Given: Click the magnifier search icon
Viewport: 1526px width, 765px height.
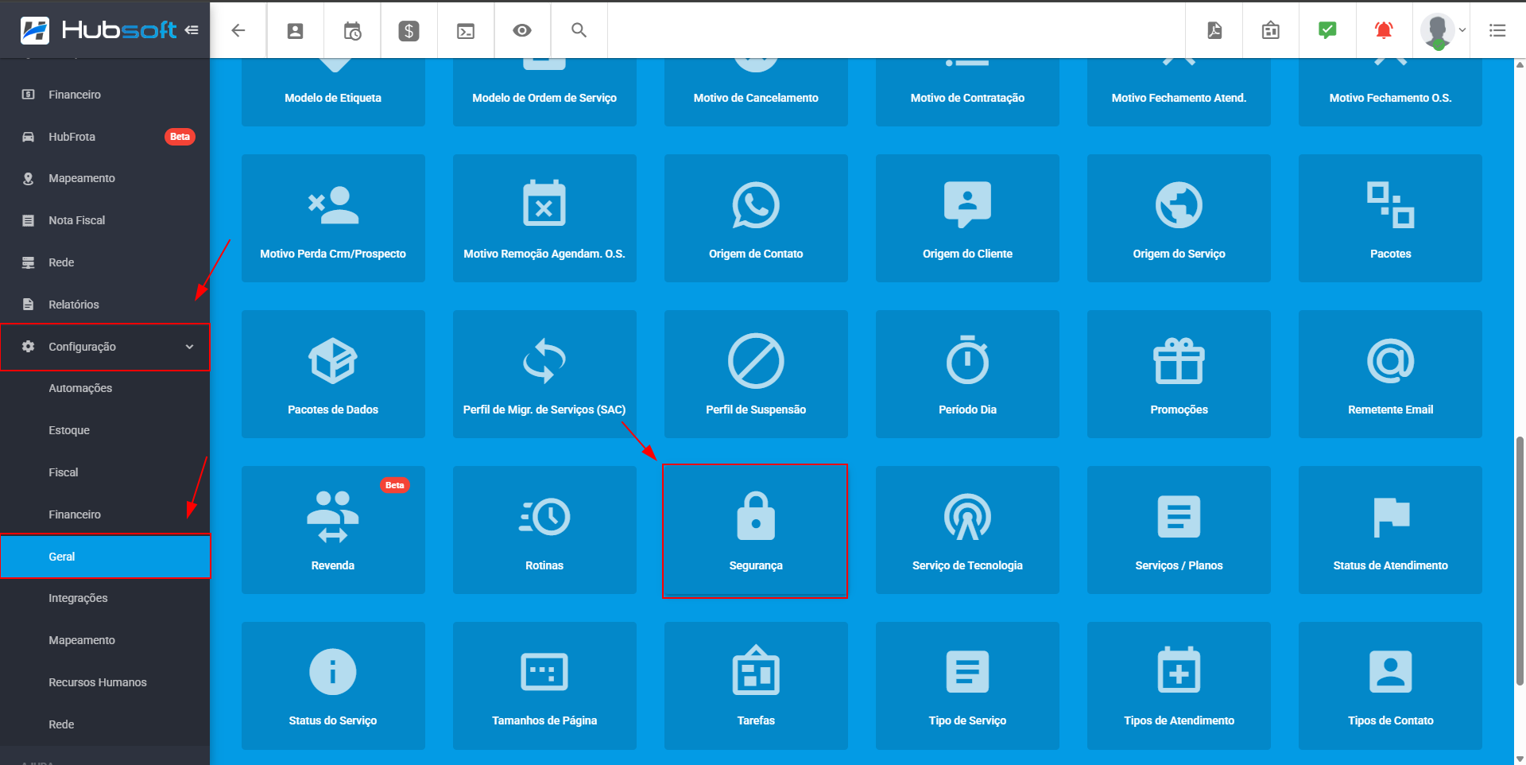Looking at the screenshot, I should point(579,30).
